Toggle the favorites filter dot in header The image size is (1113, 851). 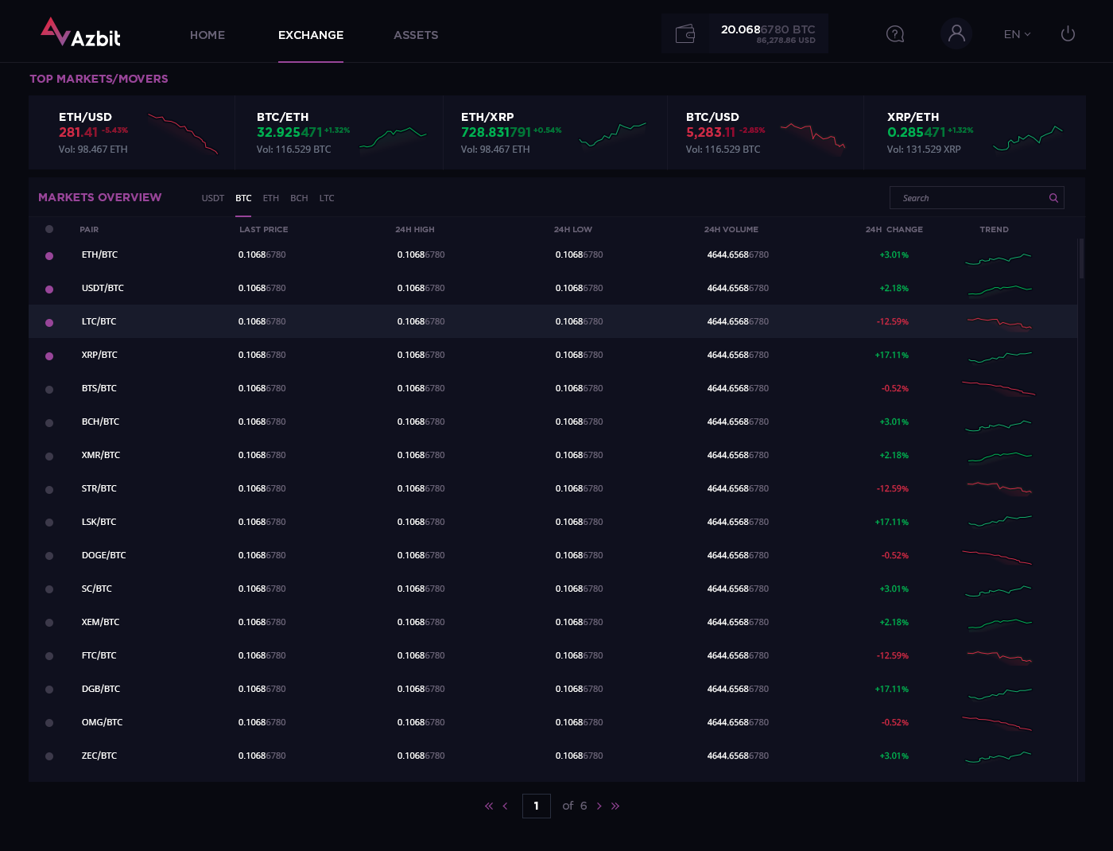(49, 229)
